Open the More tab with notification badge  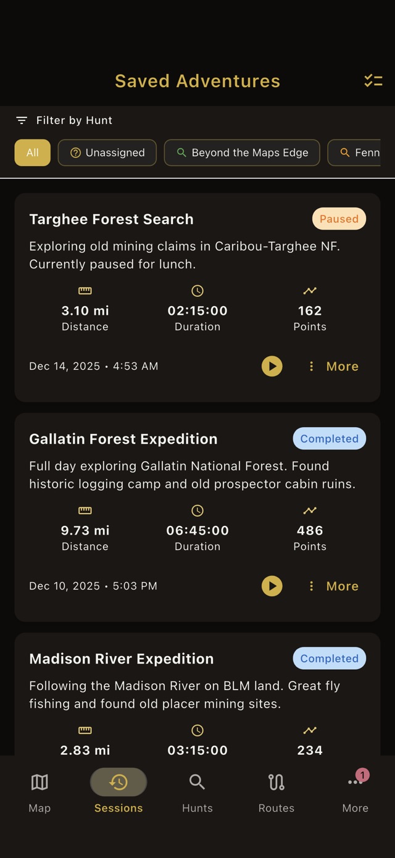[355, 781]
